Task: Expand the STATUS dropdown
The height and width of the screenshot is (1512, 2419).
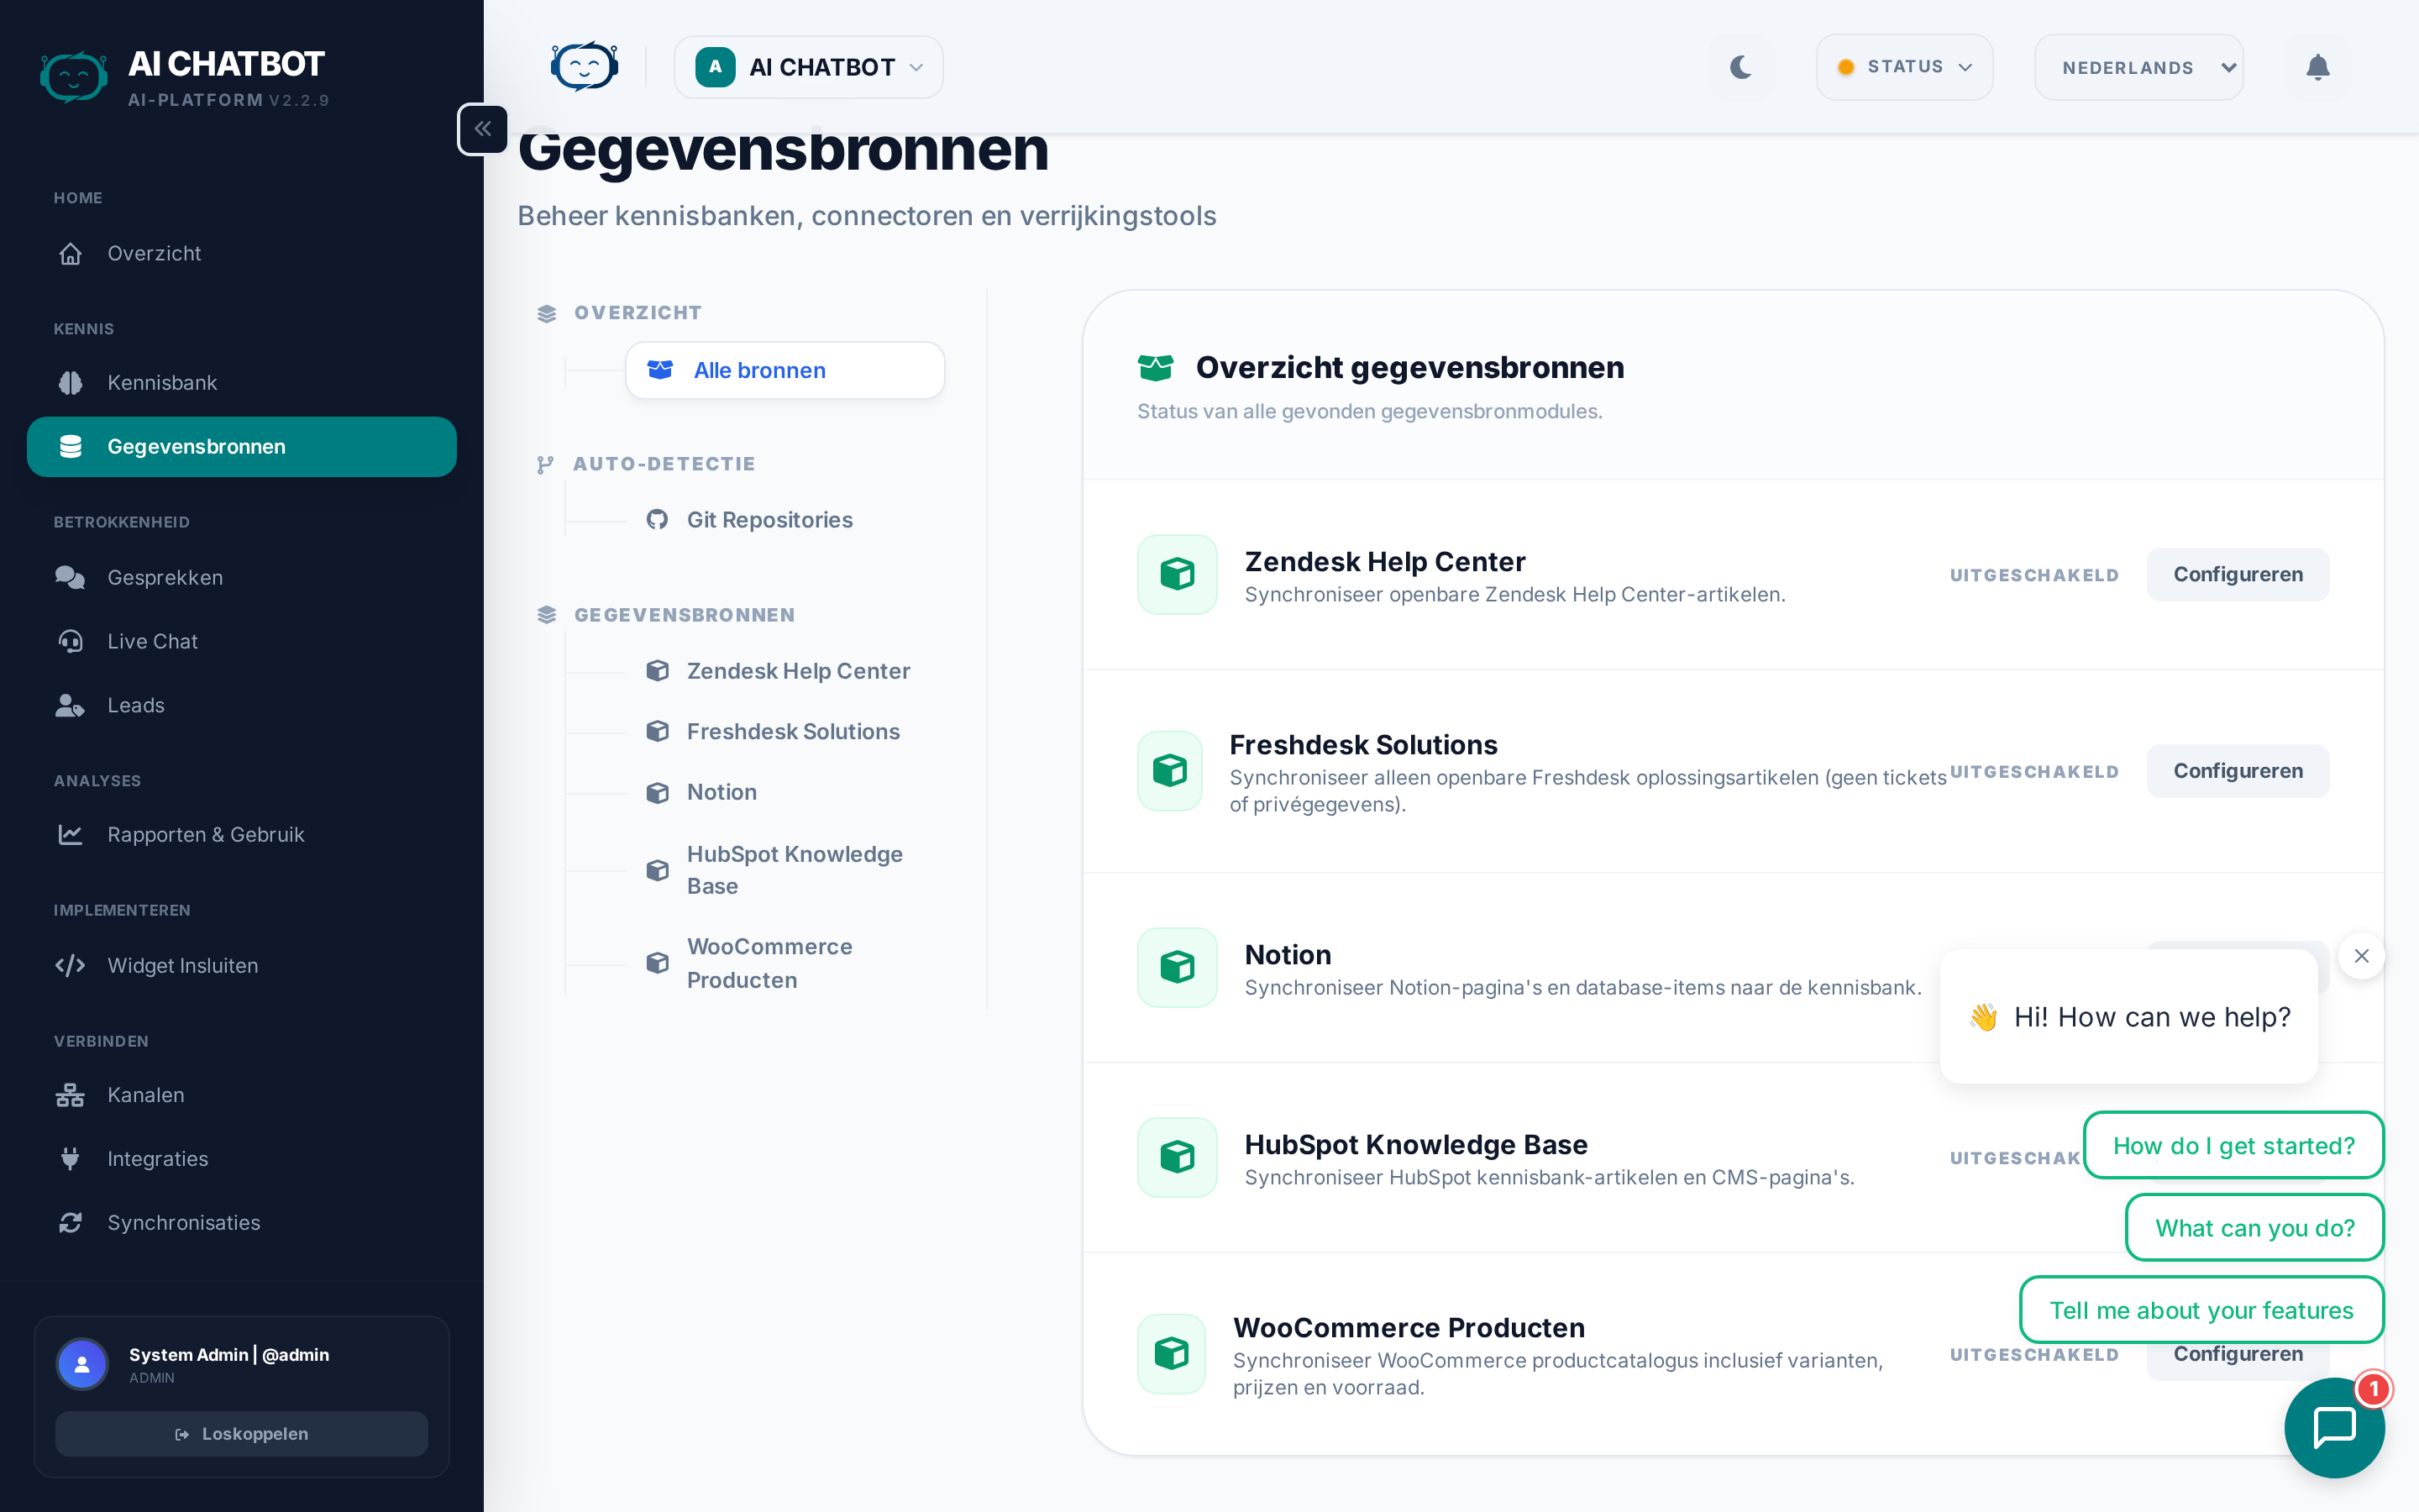Action: 1903,67
